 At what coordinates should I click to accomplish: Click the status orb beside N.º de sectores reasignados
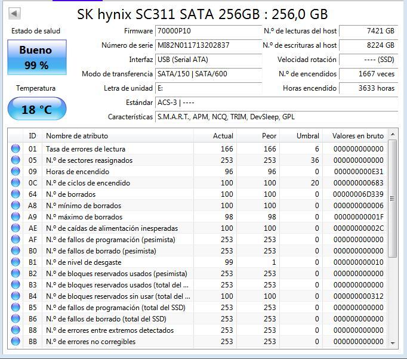(16, 160)
